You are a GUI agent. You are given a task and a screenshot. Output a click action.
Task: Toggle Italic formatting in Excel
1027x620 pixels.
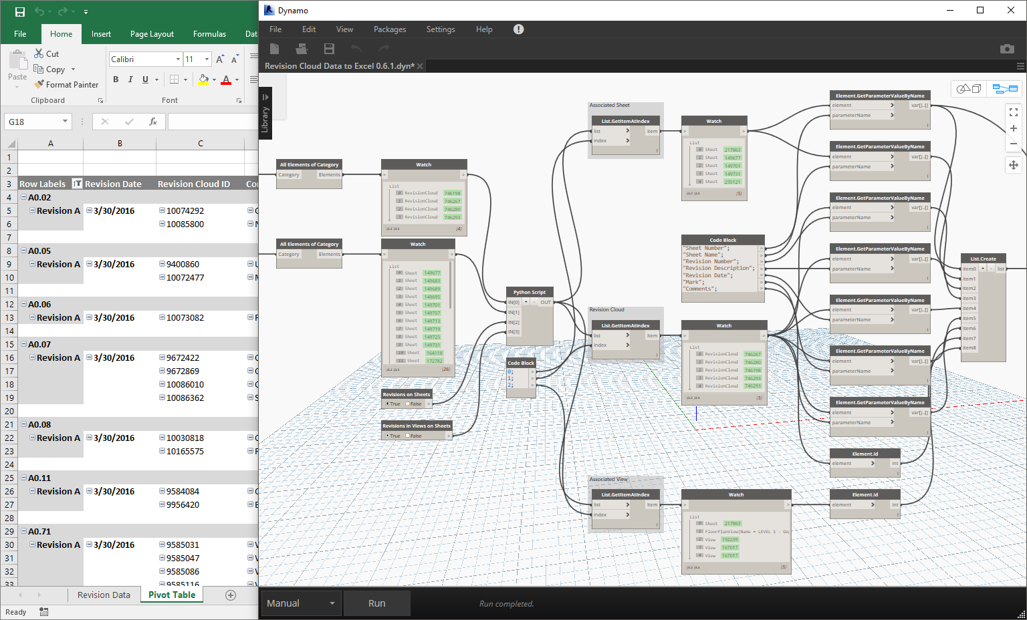click(130, 80)
